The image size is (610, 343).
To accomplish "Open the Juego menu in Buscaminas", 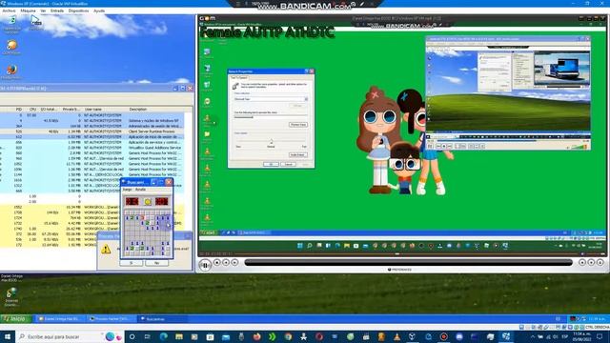I will click(x=127, y=190).
